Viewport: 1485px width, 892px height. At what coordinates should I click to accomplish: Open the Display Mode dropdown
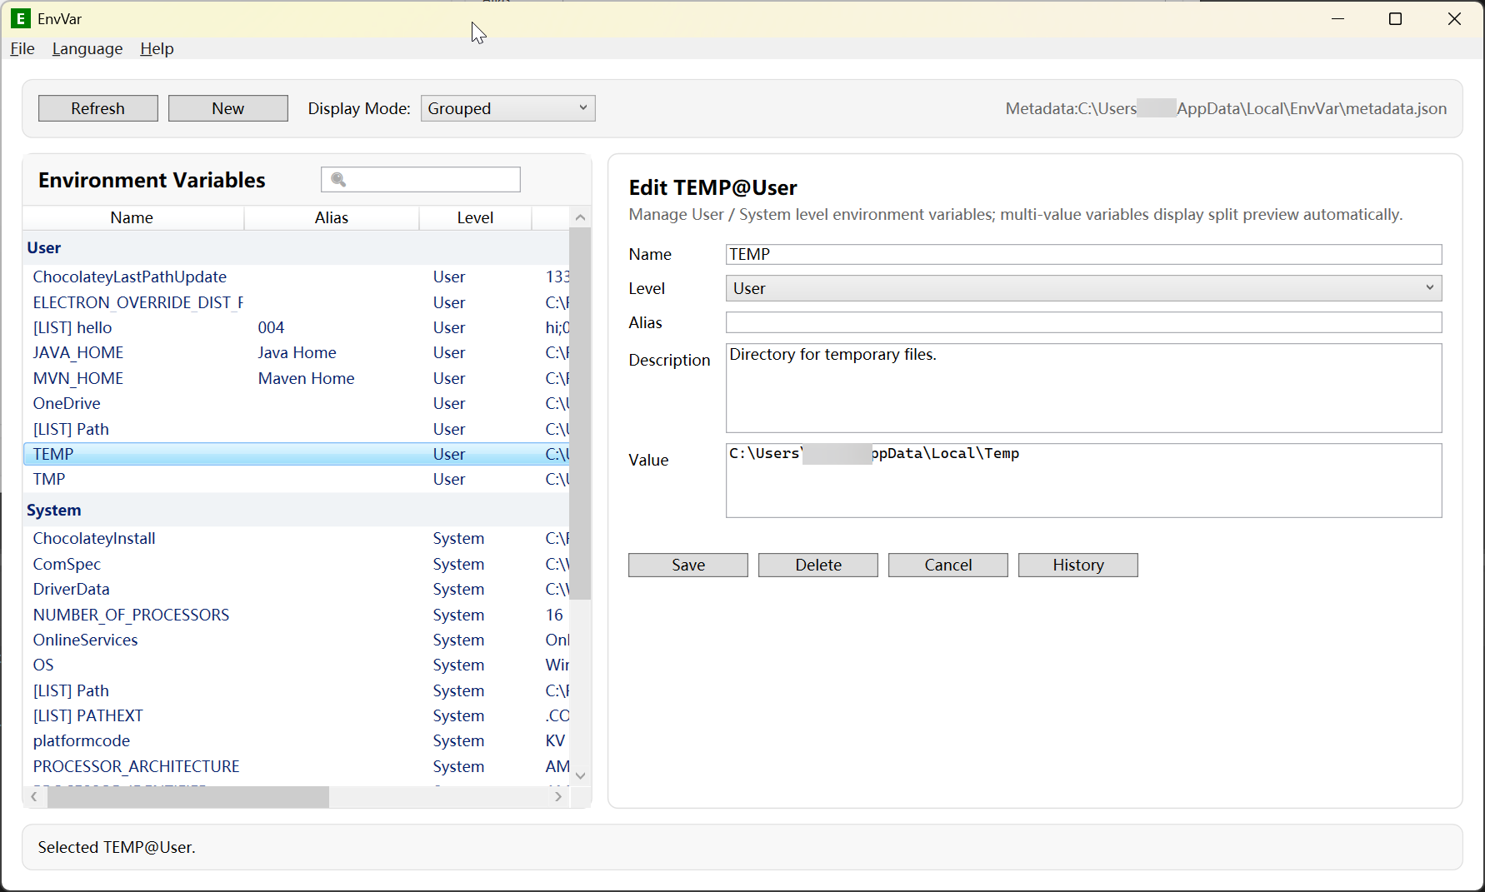(507, 108)
